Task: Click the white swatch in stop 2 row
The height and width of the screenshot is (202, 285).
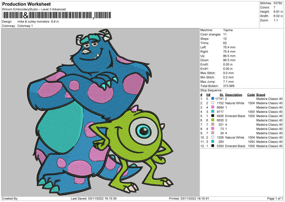Action: coord(213,103)
